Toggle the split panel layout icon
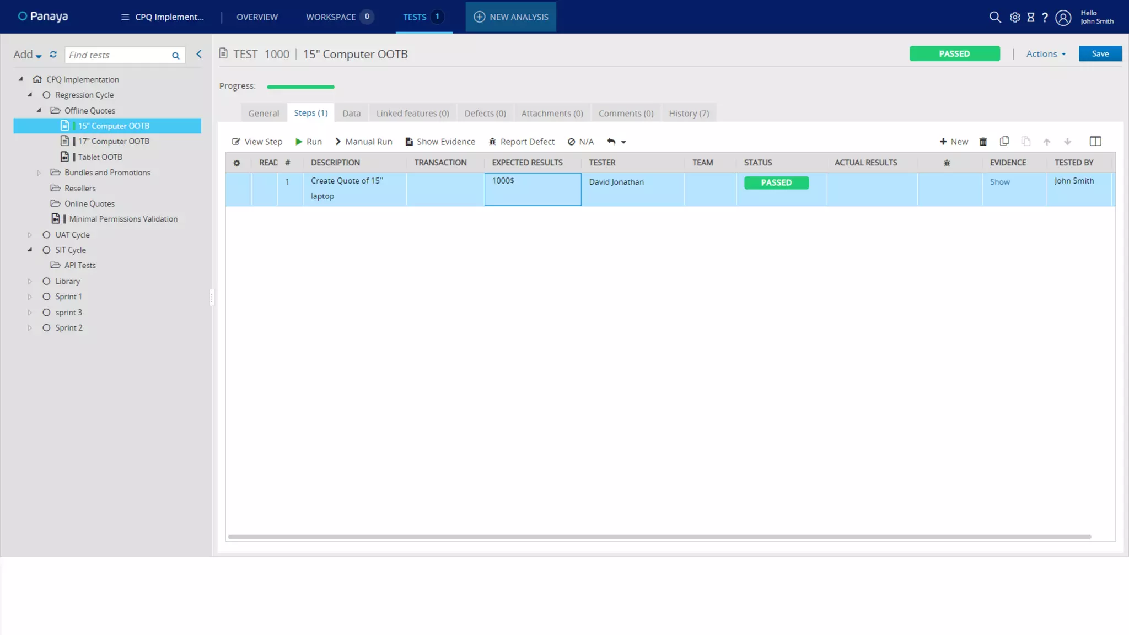Image resolution: width=1129 pixels, height=635 pixels. [x=1095, y=141]
